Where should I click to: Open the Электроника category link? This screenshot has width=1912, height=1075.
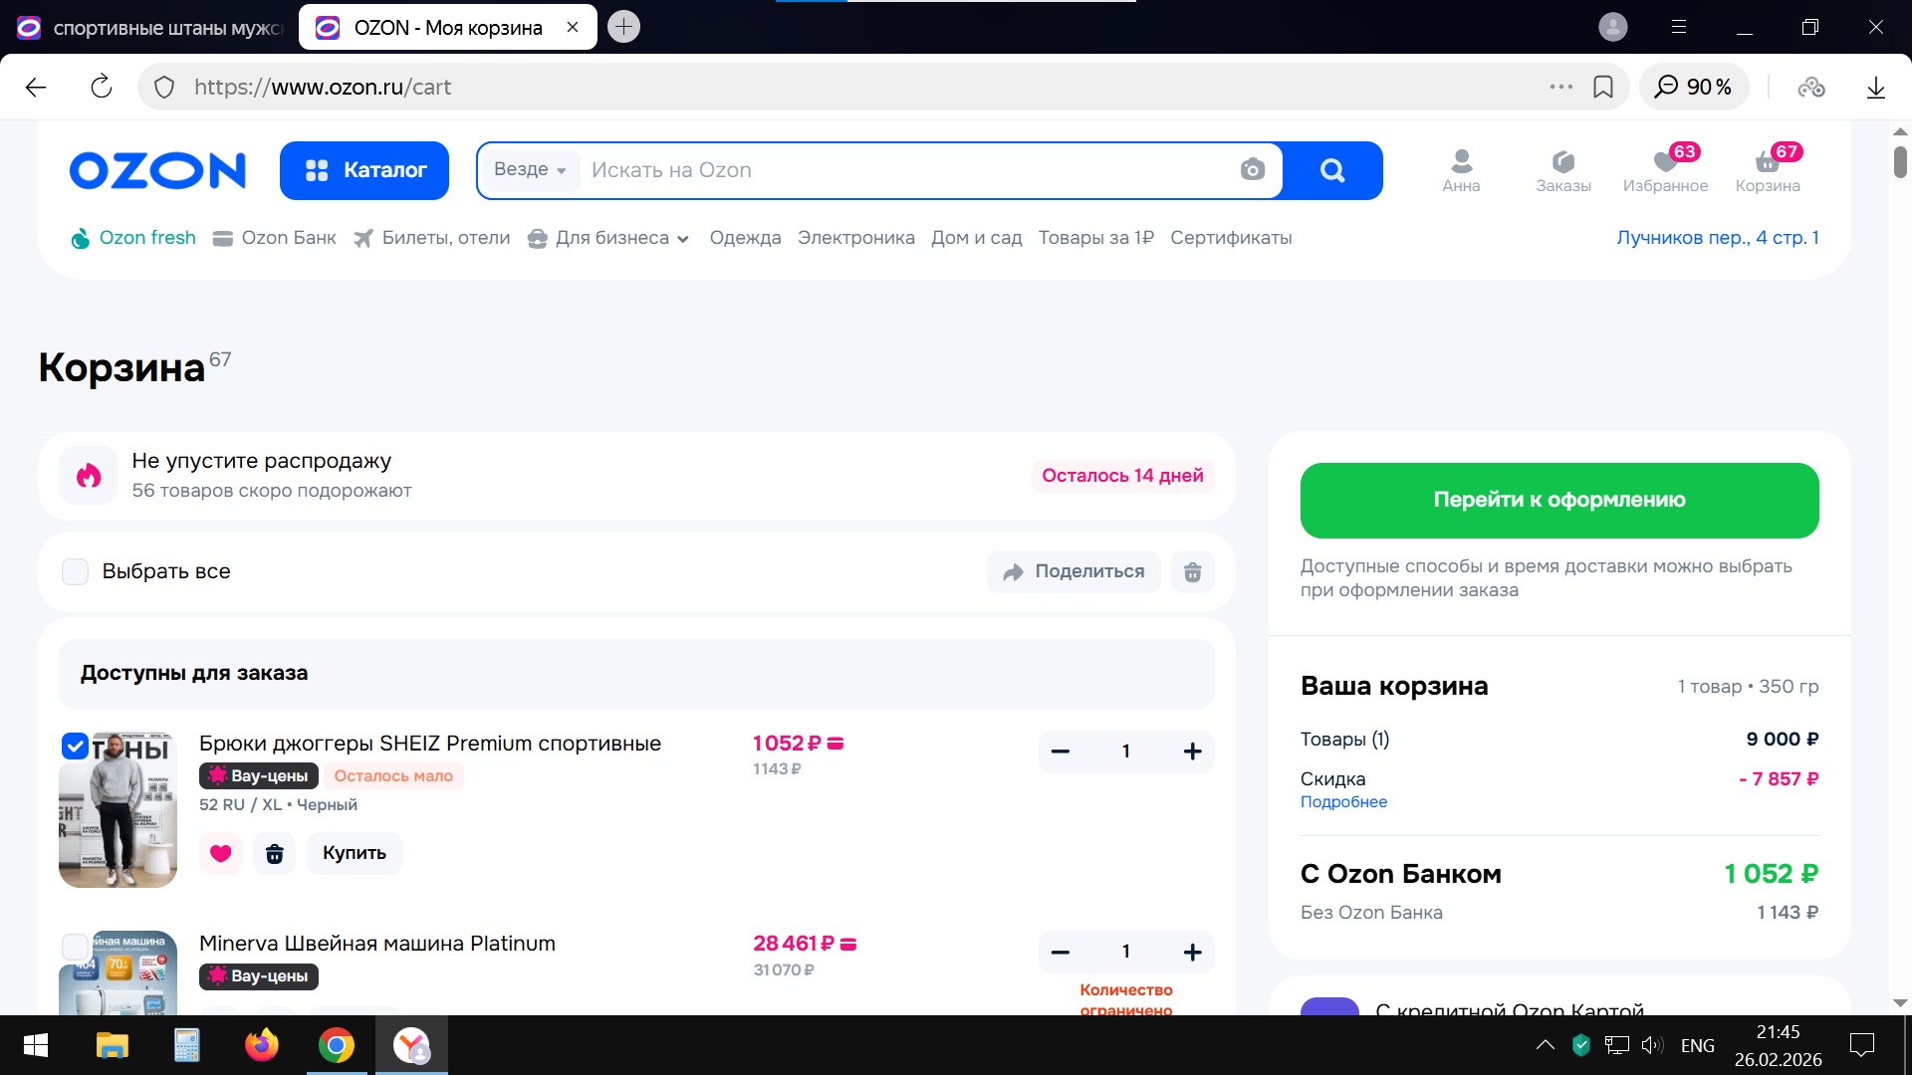point(855,238)
